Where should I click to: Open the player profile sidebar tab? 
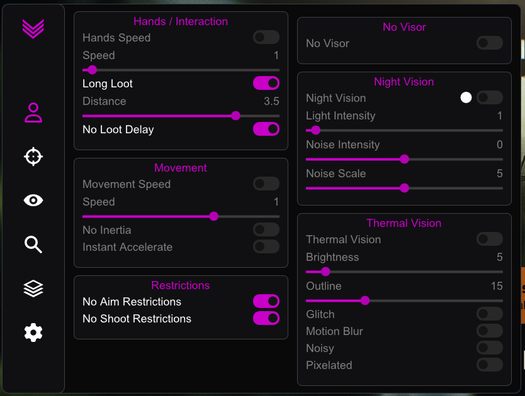point(33,113)
